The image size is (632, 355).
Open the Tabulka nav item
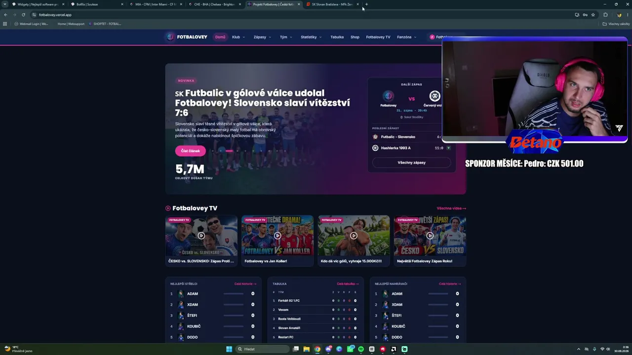(x=337, y=37)
